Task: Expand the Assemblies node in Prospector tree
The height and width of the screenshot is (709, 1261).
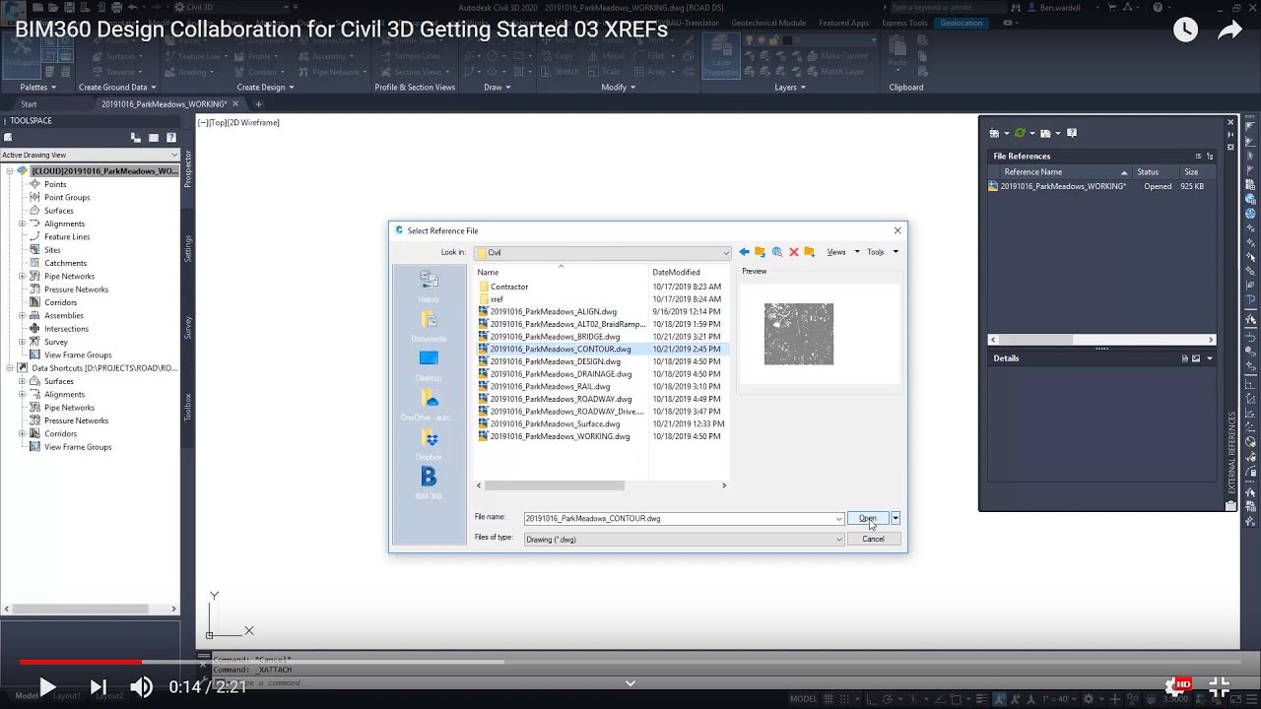Action: 22,316
